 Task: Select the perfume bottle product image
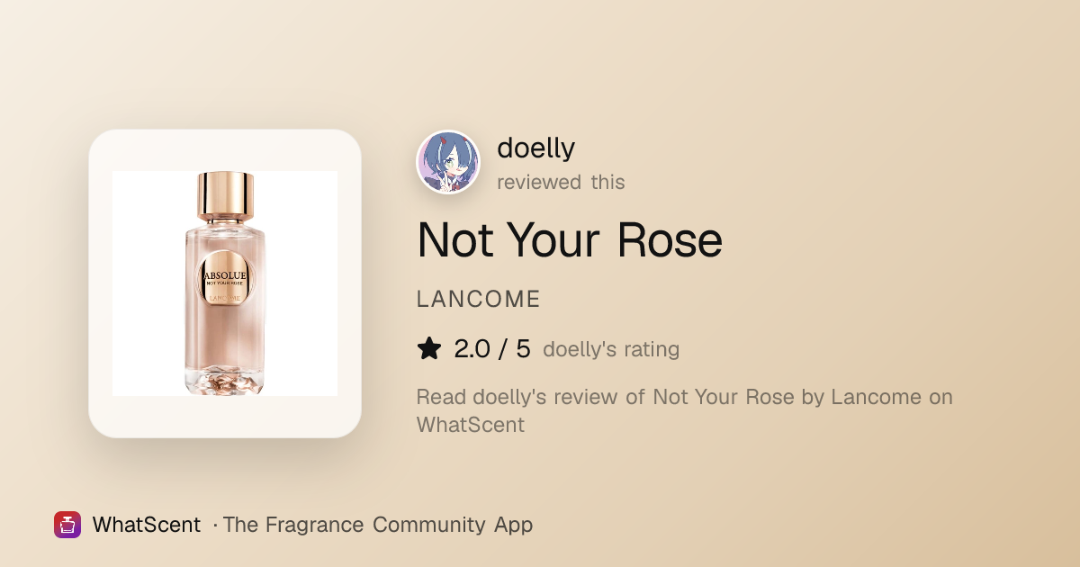point(225,283)
